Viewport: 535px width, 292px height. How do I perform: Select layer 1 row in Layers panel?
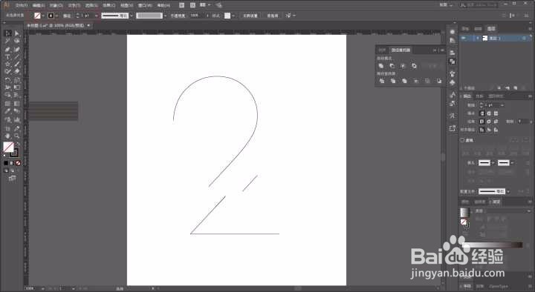pyautogui.click(x=496, y=38)
